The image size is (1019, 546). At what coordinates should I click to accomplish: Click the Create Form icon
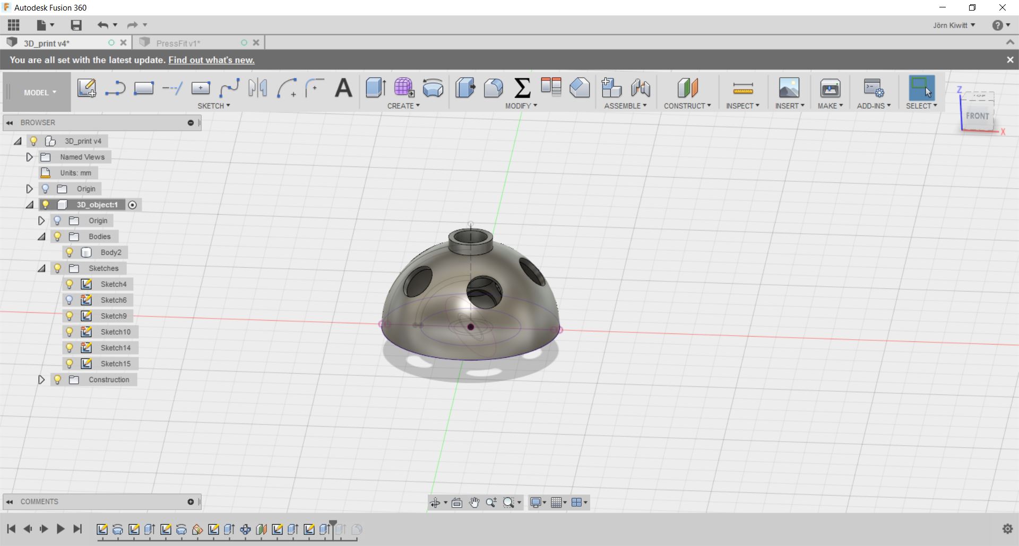coord(404,87)
